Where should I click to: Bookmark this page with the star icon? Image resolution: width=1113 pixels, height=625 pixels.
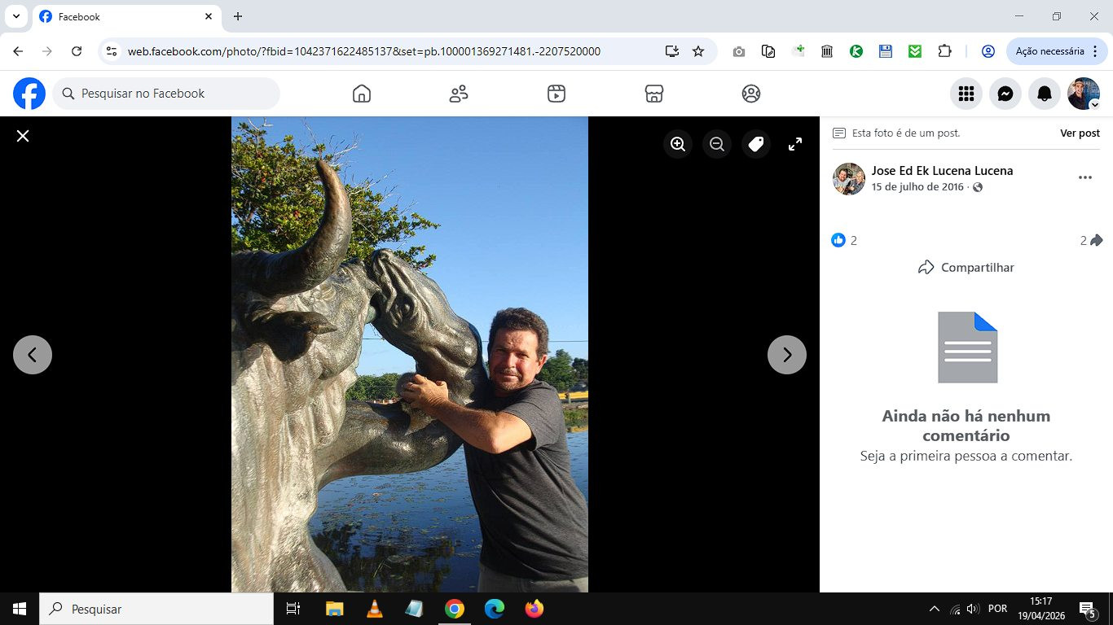tap(698, 51)
